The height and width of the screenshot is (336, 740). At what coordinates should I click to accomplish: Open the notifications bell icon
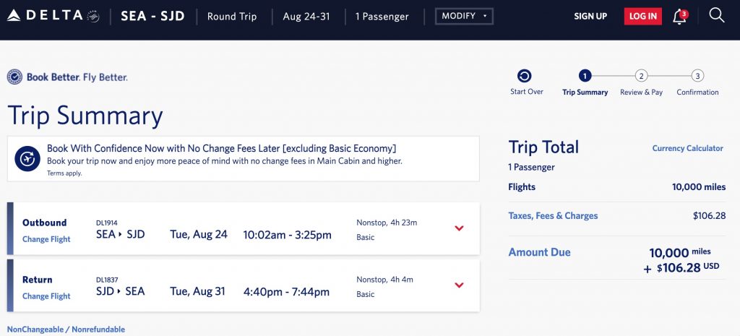point(679,17)
